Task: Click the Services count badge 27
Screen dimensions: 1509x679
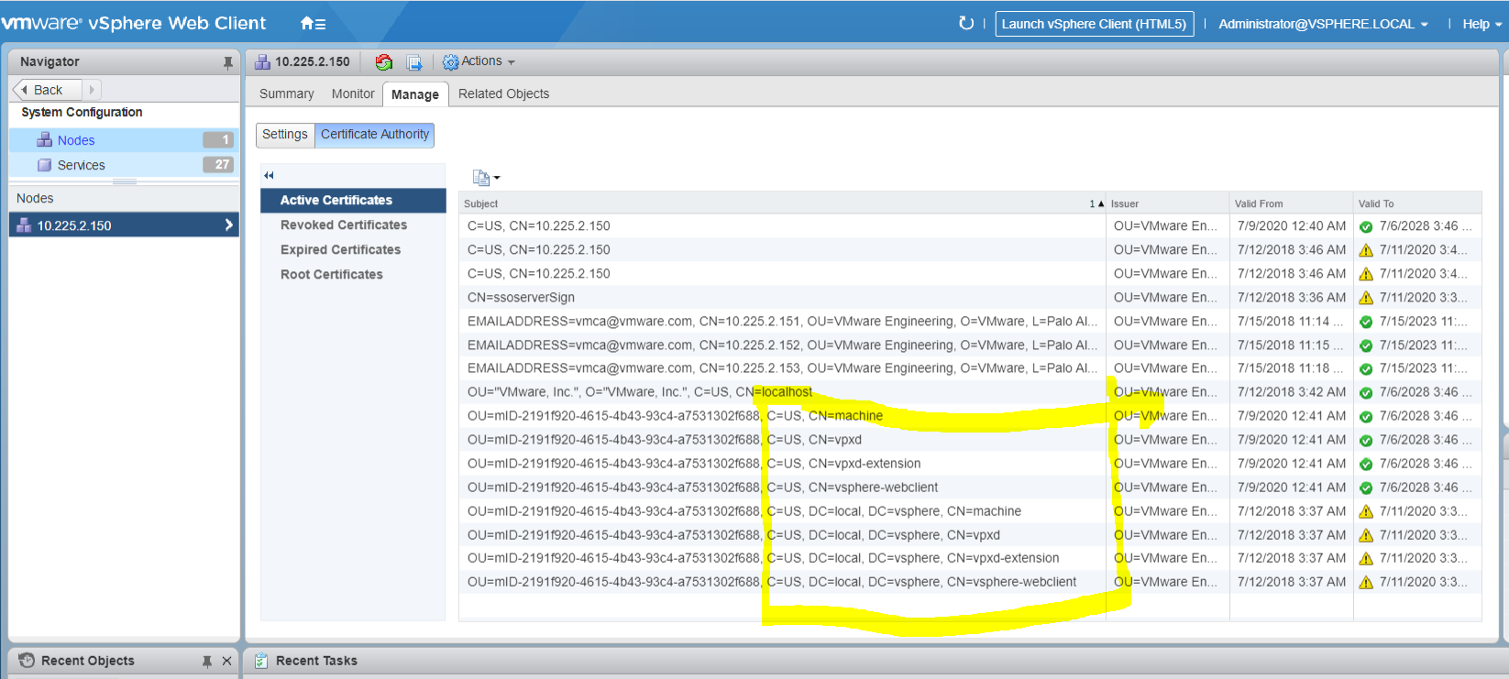Action: [218, 165]
